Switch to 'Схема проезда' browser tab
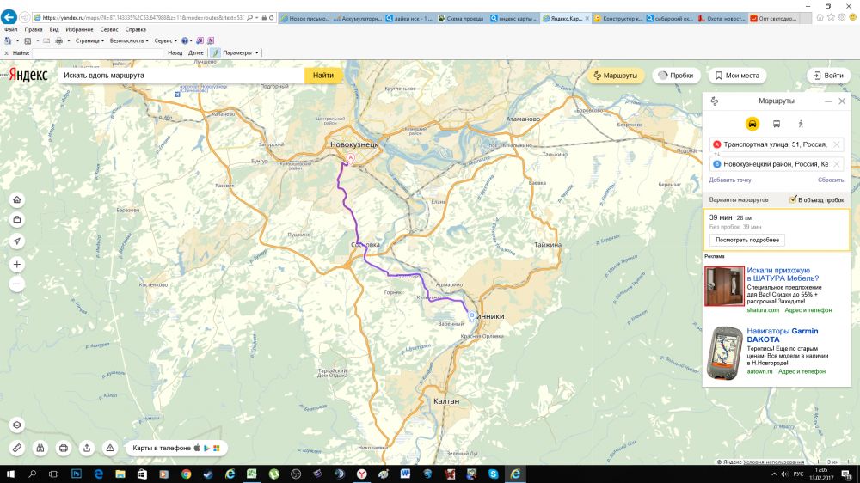This screenshot has height=483, width=860. (461, 17)
